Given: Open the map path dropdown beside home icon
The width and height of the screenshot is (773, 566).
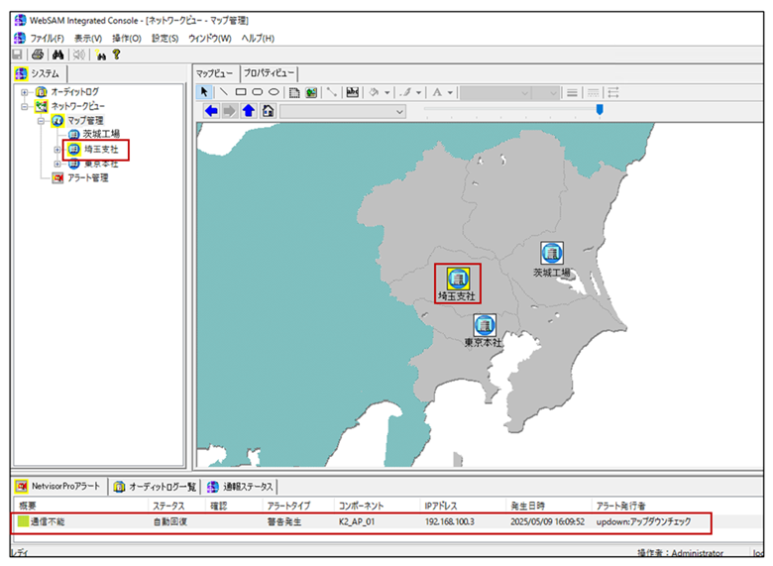Looking at the screenshot, I should [399, 112].
